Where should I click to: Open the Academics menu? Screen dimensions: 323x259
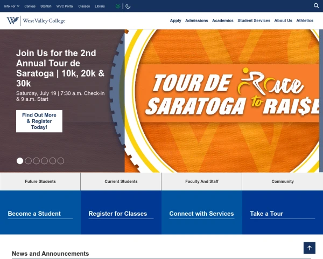pyautogui.click(x=223, y=21)
